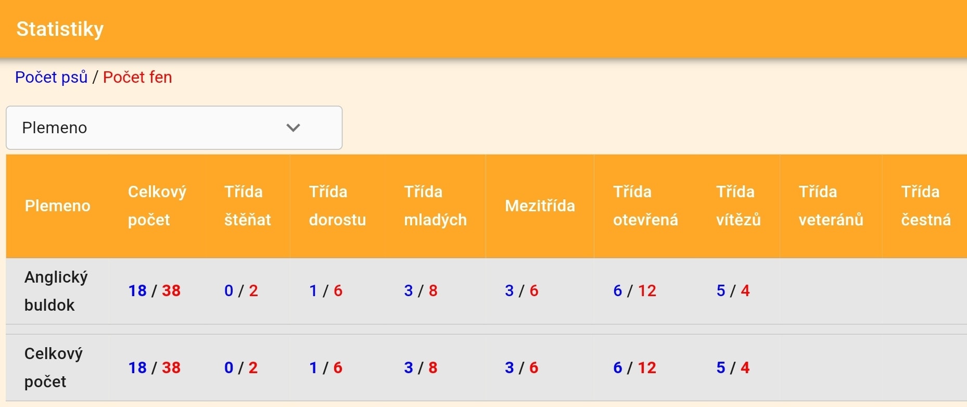The height and width of the screenshot is (407, 967).
Task: Open the Plemeno dropdown
Action: [174, 128]
